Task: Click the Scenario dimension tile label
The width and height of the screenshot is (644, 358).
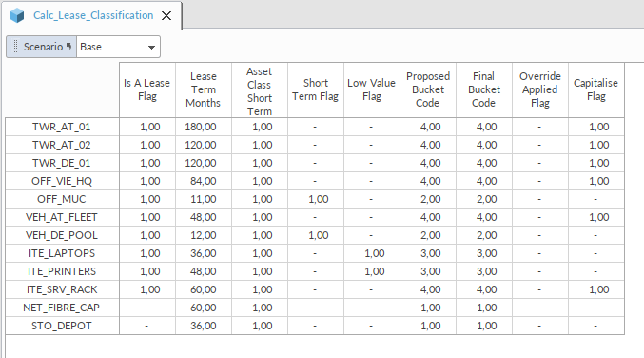Action: point(43,47)
